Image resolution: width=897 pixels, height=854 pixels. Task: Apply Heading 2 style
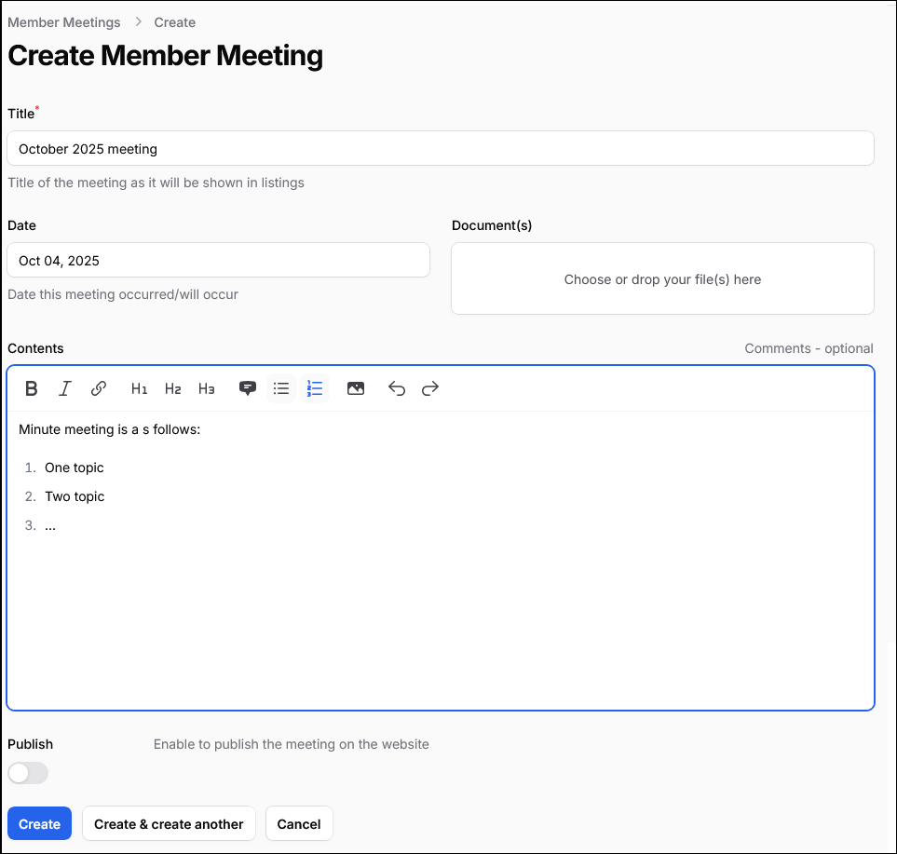(172, 388)
